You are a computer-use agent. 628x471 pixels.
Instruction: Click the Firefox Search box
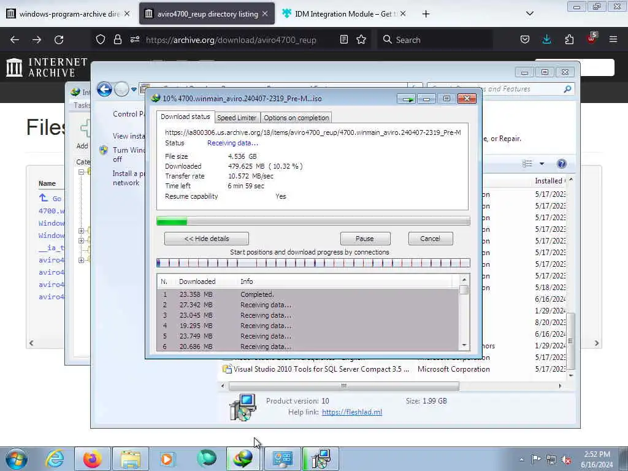[435, 40]
